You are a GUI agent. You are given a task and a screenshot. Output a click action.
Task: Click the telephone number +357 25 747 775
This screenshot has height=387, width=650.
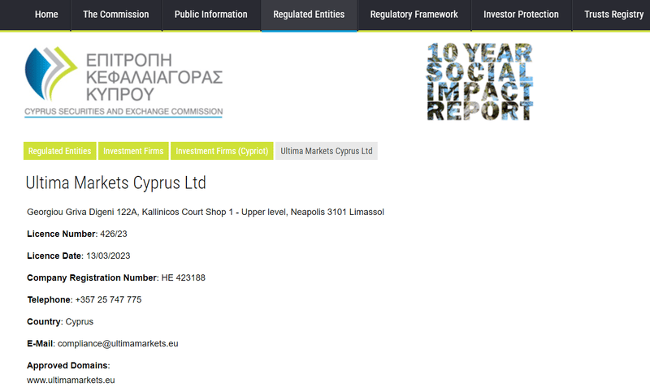tap(108, 299)
